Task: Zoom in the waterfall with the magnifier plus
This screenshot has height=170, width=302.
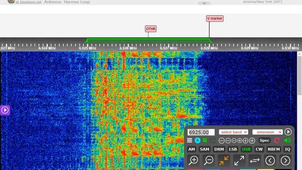Action: 193,161
